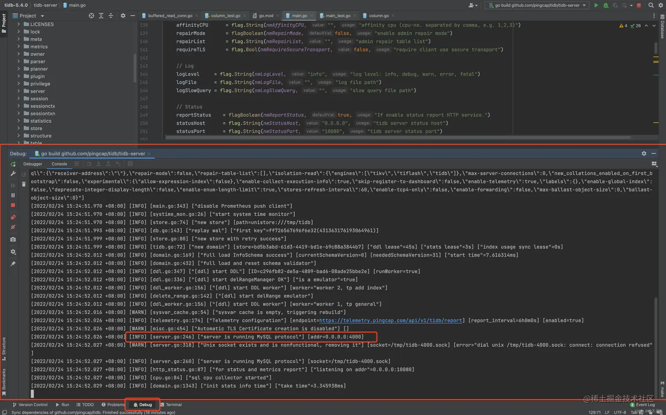Rerun the debug session

pyautogui.click(x=13, y=164)
